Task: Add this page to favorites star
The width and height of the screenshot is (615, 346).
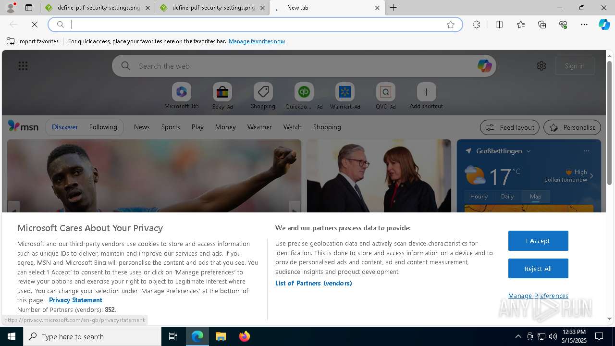Action: 451,25
